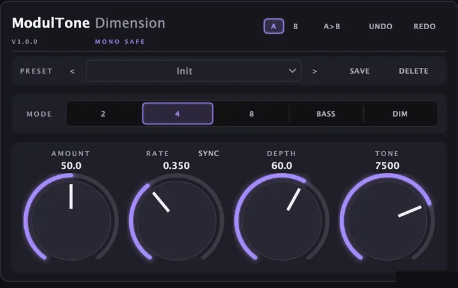Click the UNDO button
Screen dimensions: 458x288
click(x=380, y=27)
